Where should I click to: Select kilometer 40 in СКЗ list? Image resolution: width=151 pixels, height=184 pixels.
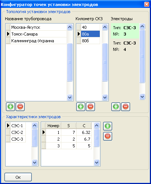(x=90, y=27)
